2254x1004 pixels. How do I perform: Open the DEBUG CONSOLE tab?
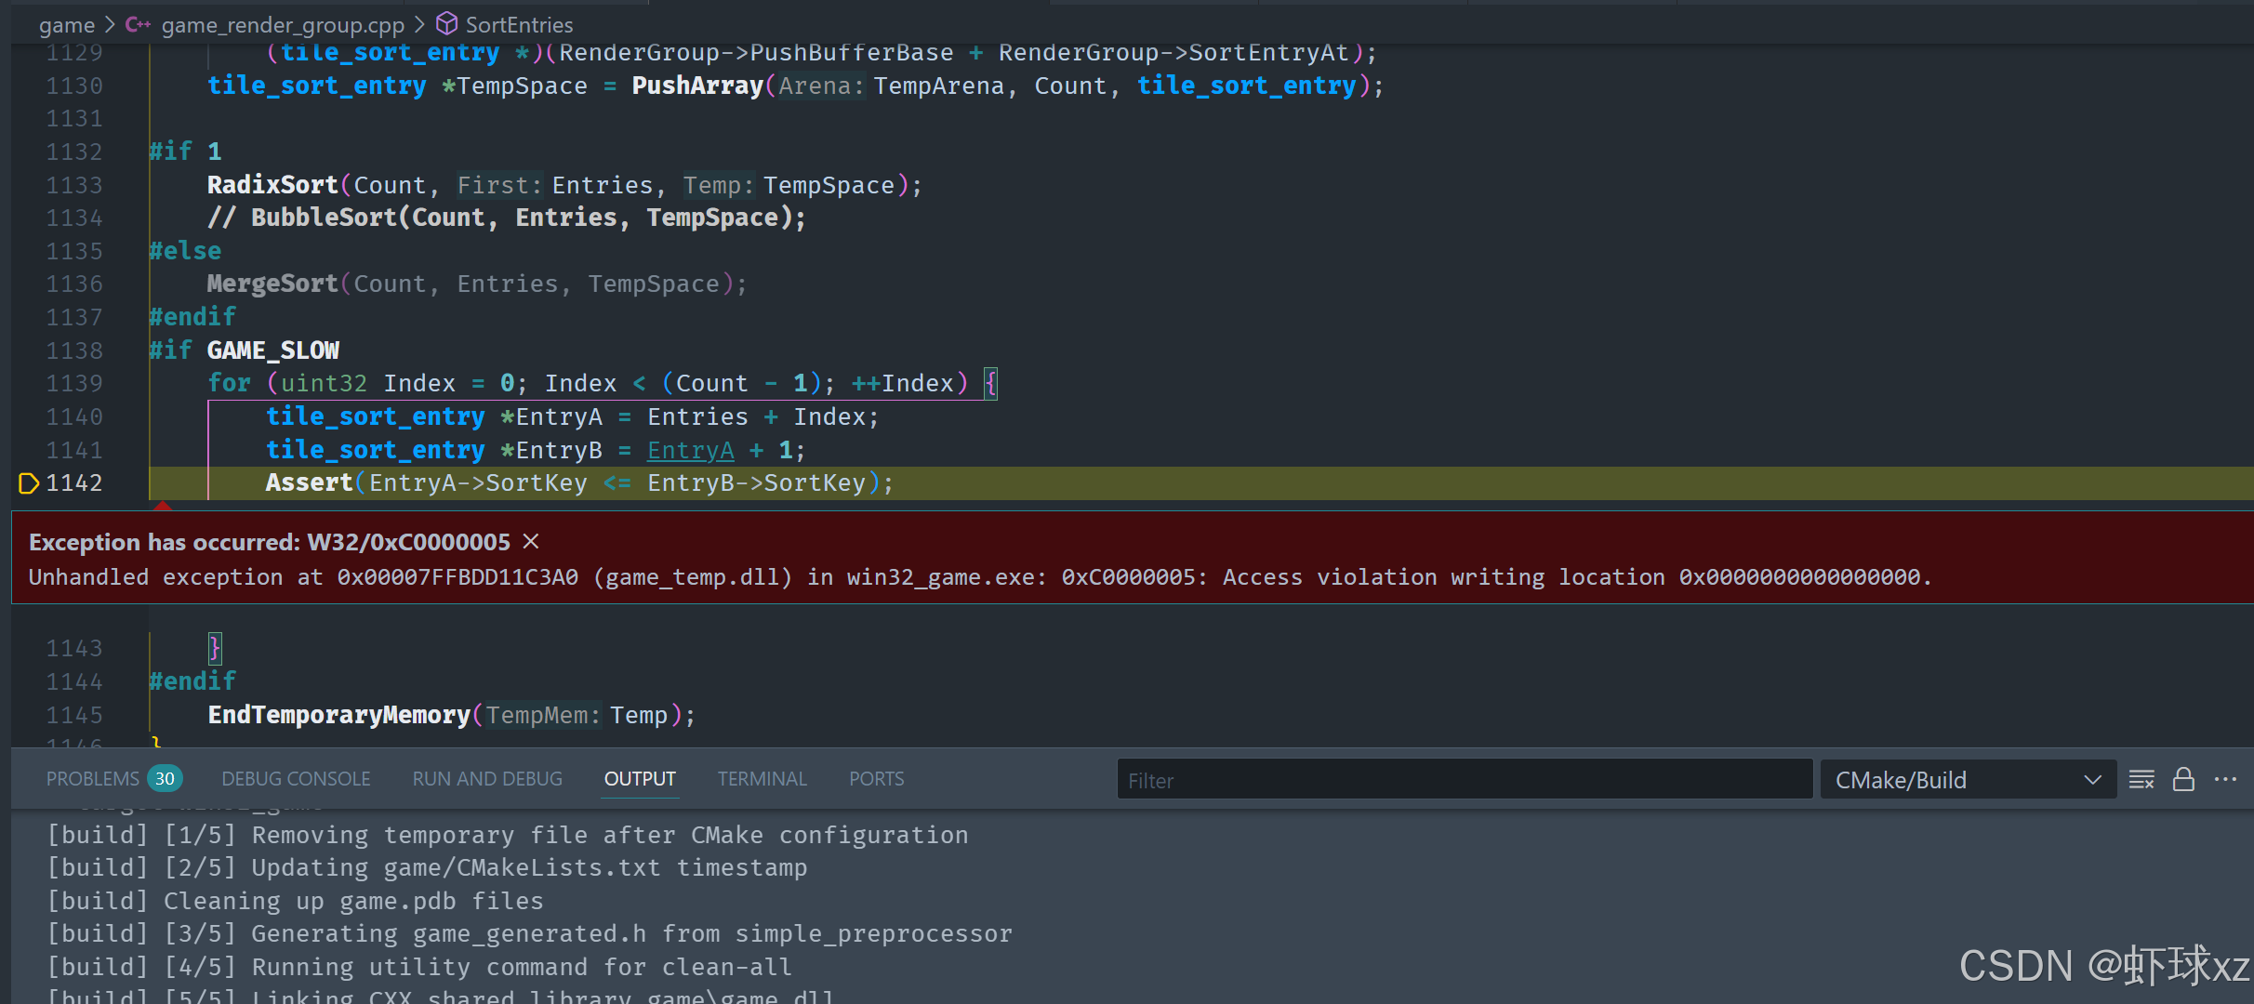coord(296,779)
